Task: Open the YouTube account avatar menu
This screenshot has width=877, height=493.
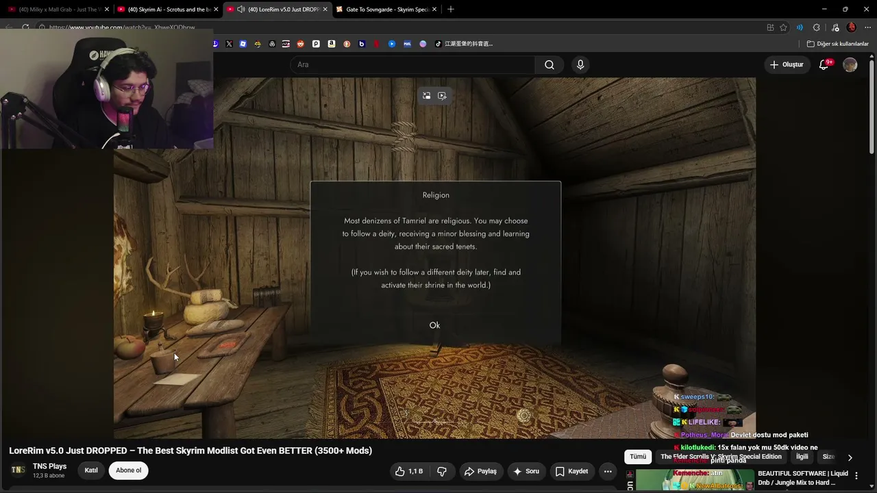Action: [x=850, y=64]
